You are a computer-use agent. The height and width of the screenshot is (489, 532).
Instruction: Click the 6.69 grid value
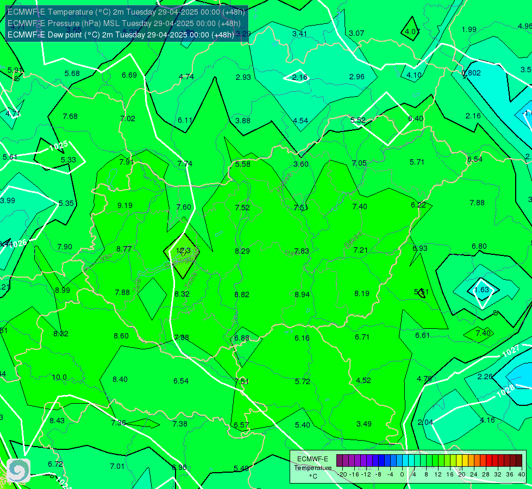coord(129,74)
